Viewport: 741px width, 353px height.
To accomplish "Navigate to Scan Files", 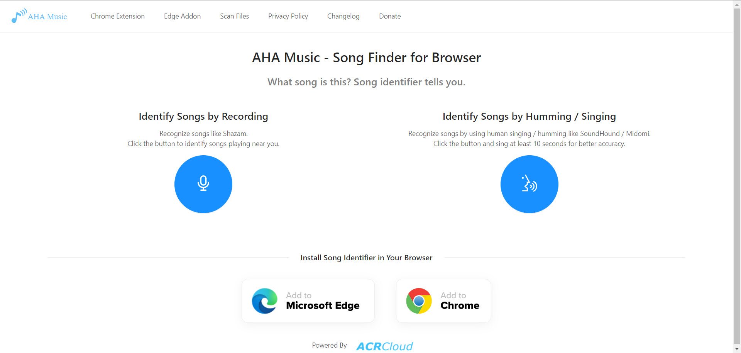I will point(234,16).
